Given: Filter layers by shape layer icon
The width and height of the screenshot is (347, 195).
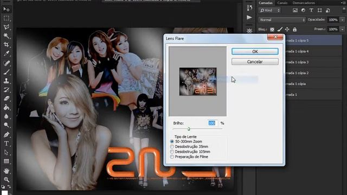Looking at the screenshot, I should (x=319, y=10).
